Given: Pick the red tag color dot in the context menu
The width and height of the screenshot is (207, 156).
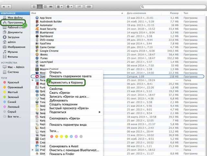Looking at the screenshot, I should pyautogui.click(x=52, y=137).
